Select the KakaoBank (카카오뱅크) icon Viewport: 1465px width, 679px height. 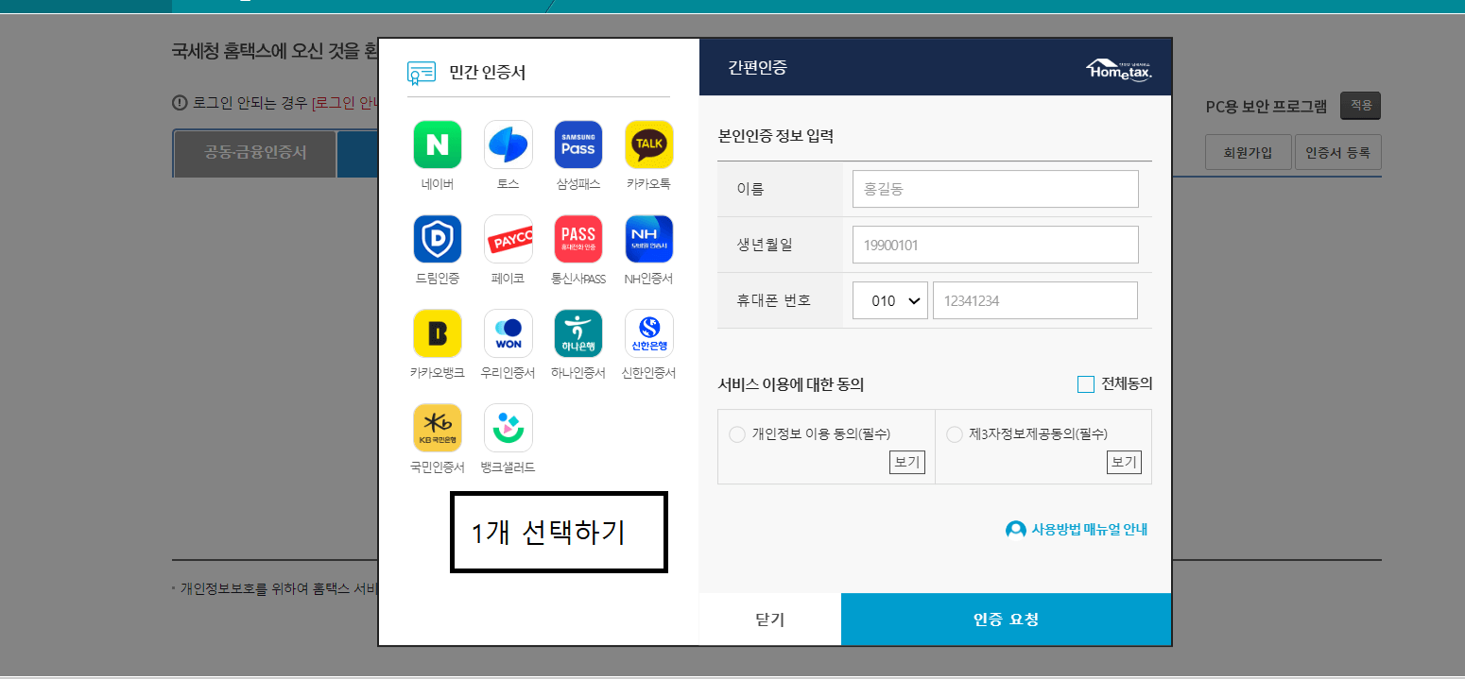(438, 333)
